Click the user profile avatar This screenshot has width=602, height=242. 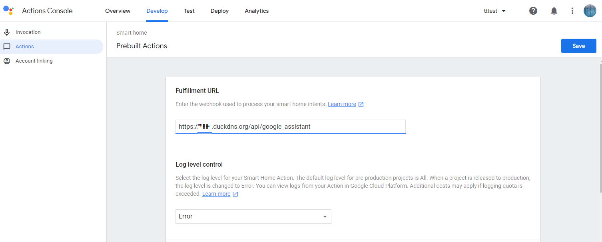[x=590, y=11]
